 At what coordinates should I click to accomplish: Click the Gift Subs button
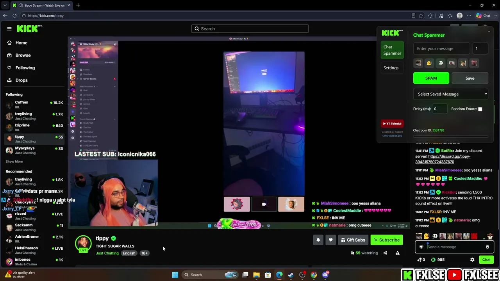tap(353, 240)
